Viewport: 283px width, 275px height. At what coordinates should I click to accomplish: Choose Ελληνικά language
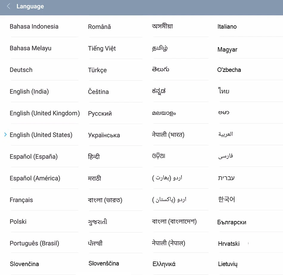pyautogui.click(x=164, y=264)
